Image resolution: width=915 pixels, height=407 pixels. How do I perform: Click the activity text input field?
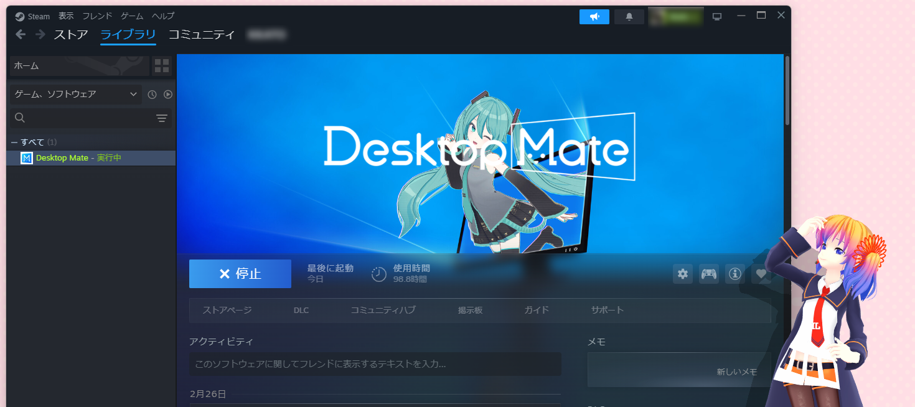tap(374, 365)
